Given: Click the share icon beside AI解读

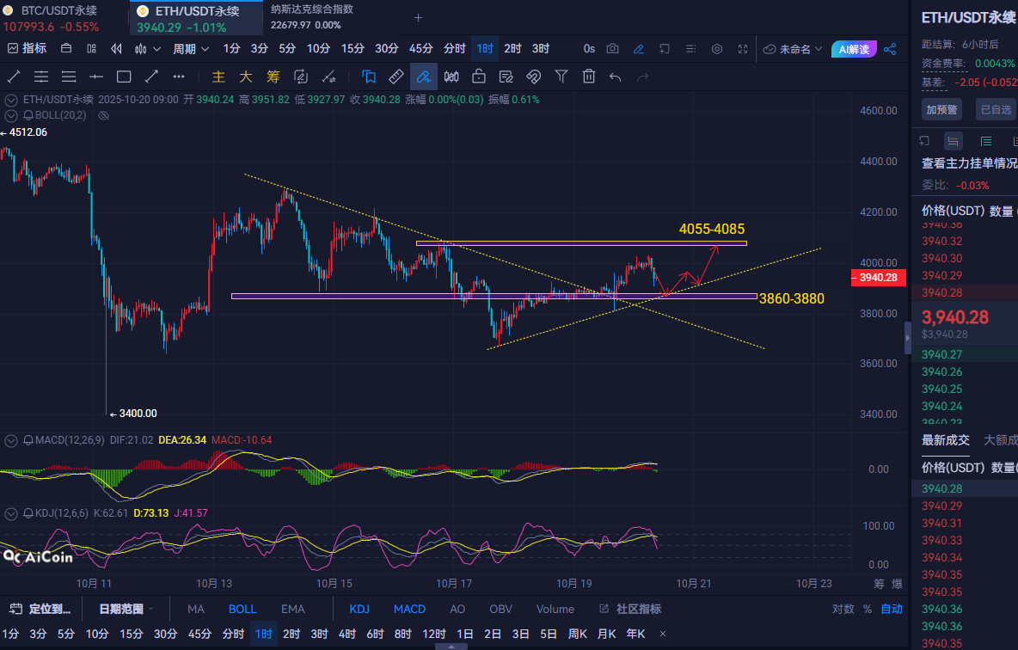Looking at the screenshot, I should pyautogui.click(x=890, y=49).
